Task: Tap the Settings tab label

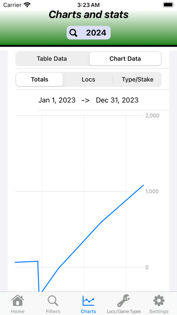Action: [x=159, y=311]
